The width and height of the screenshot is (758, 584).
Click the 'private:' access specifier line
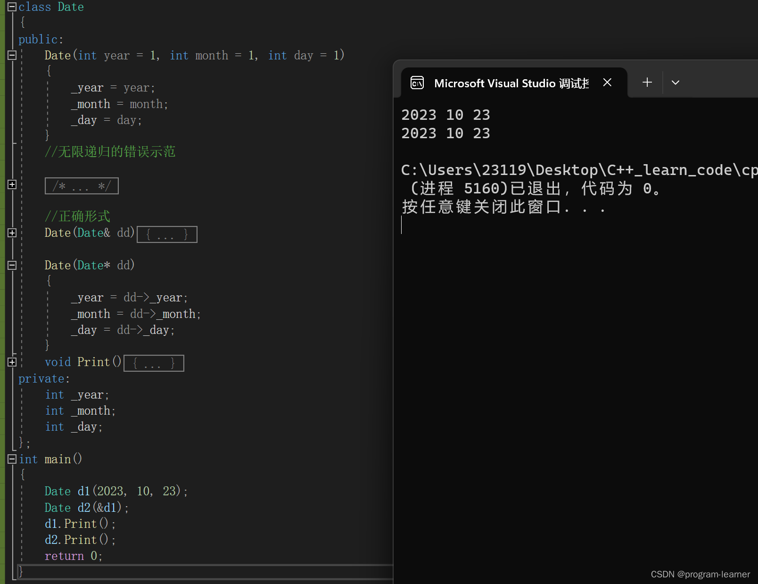(x=44, y=378)
